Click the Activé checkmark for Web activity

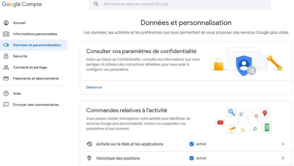pyautogui.click(x=191, y=144)
